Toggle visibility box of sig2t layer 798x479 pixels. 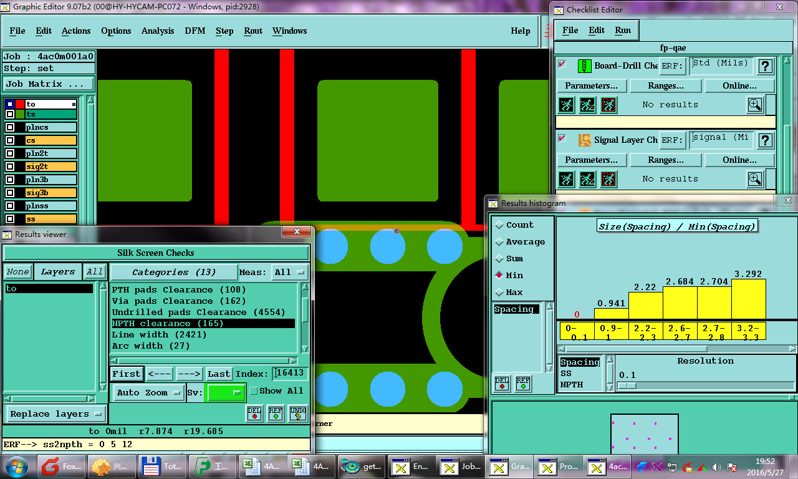(10, 167)
